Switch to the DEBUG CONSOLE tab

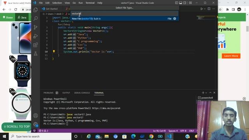tap(82, 93)
